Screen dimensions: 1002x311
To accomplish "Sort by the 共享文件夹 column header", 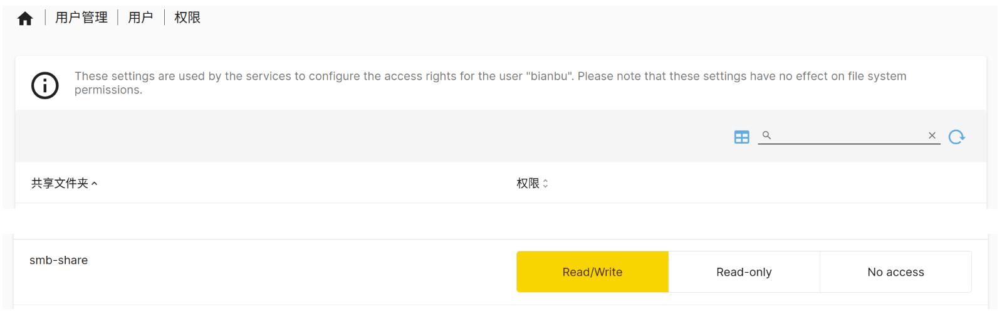I will pos(60,184).
